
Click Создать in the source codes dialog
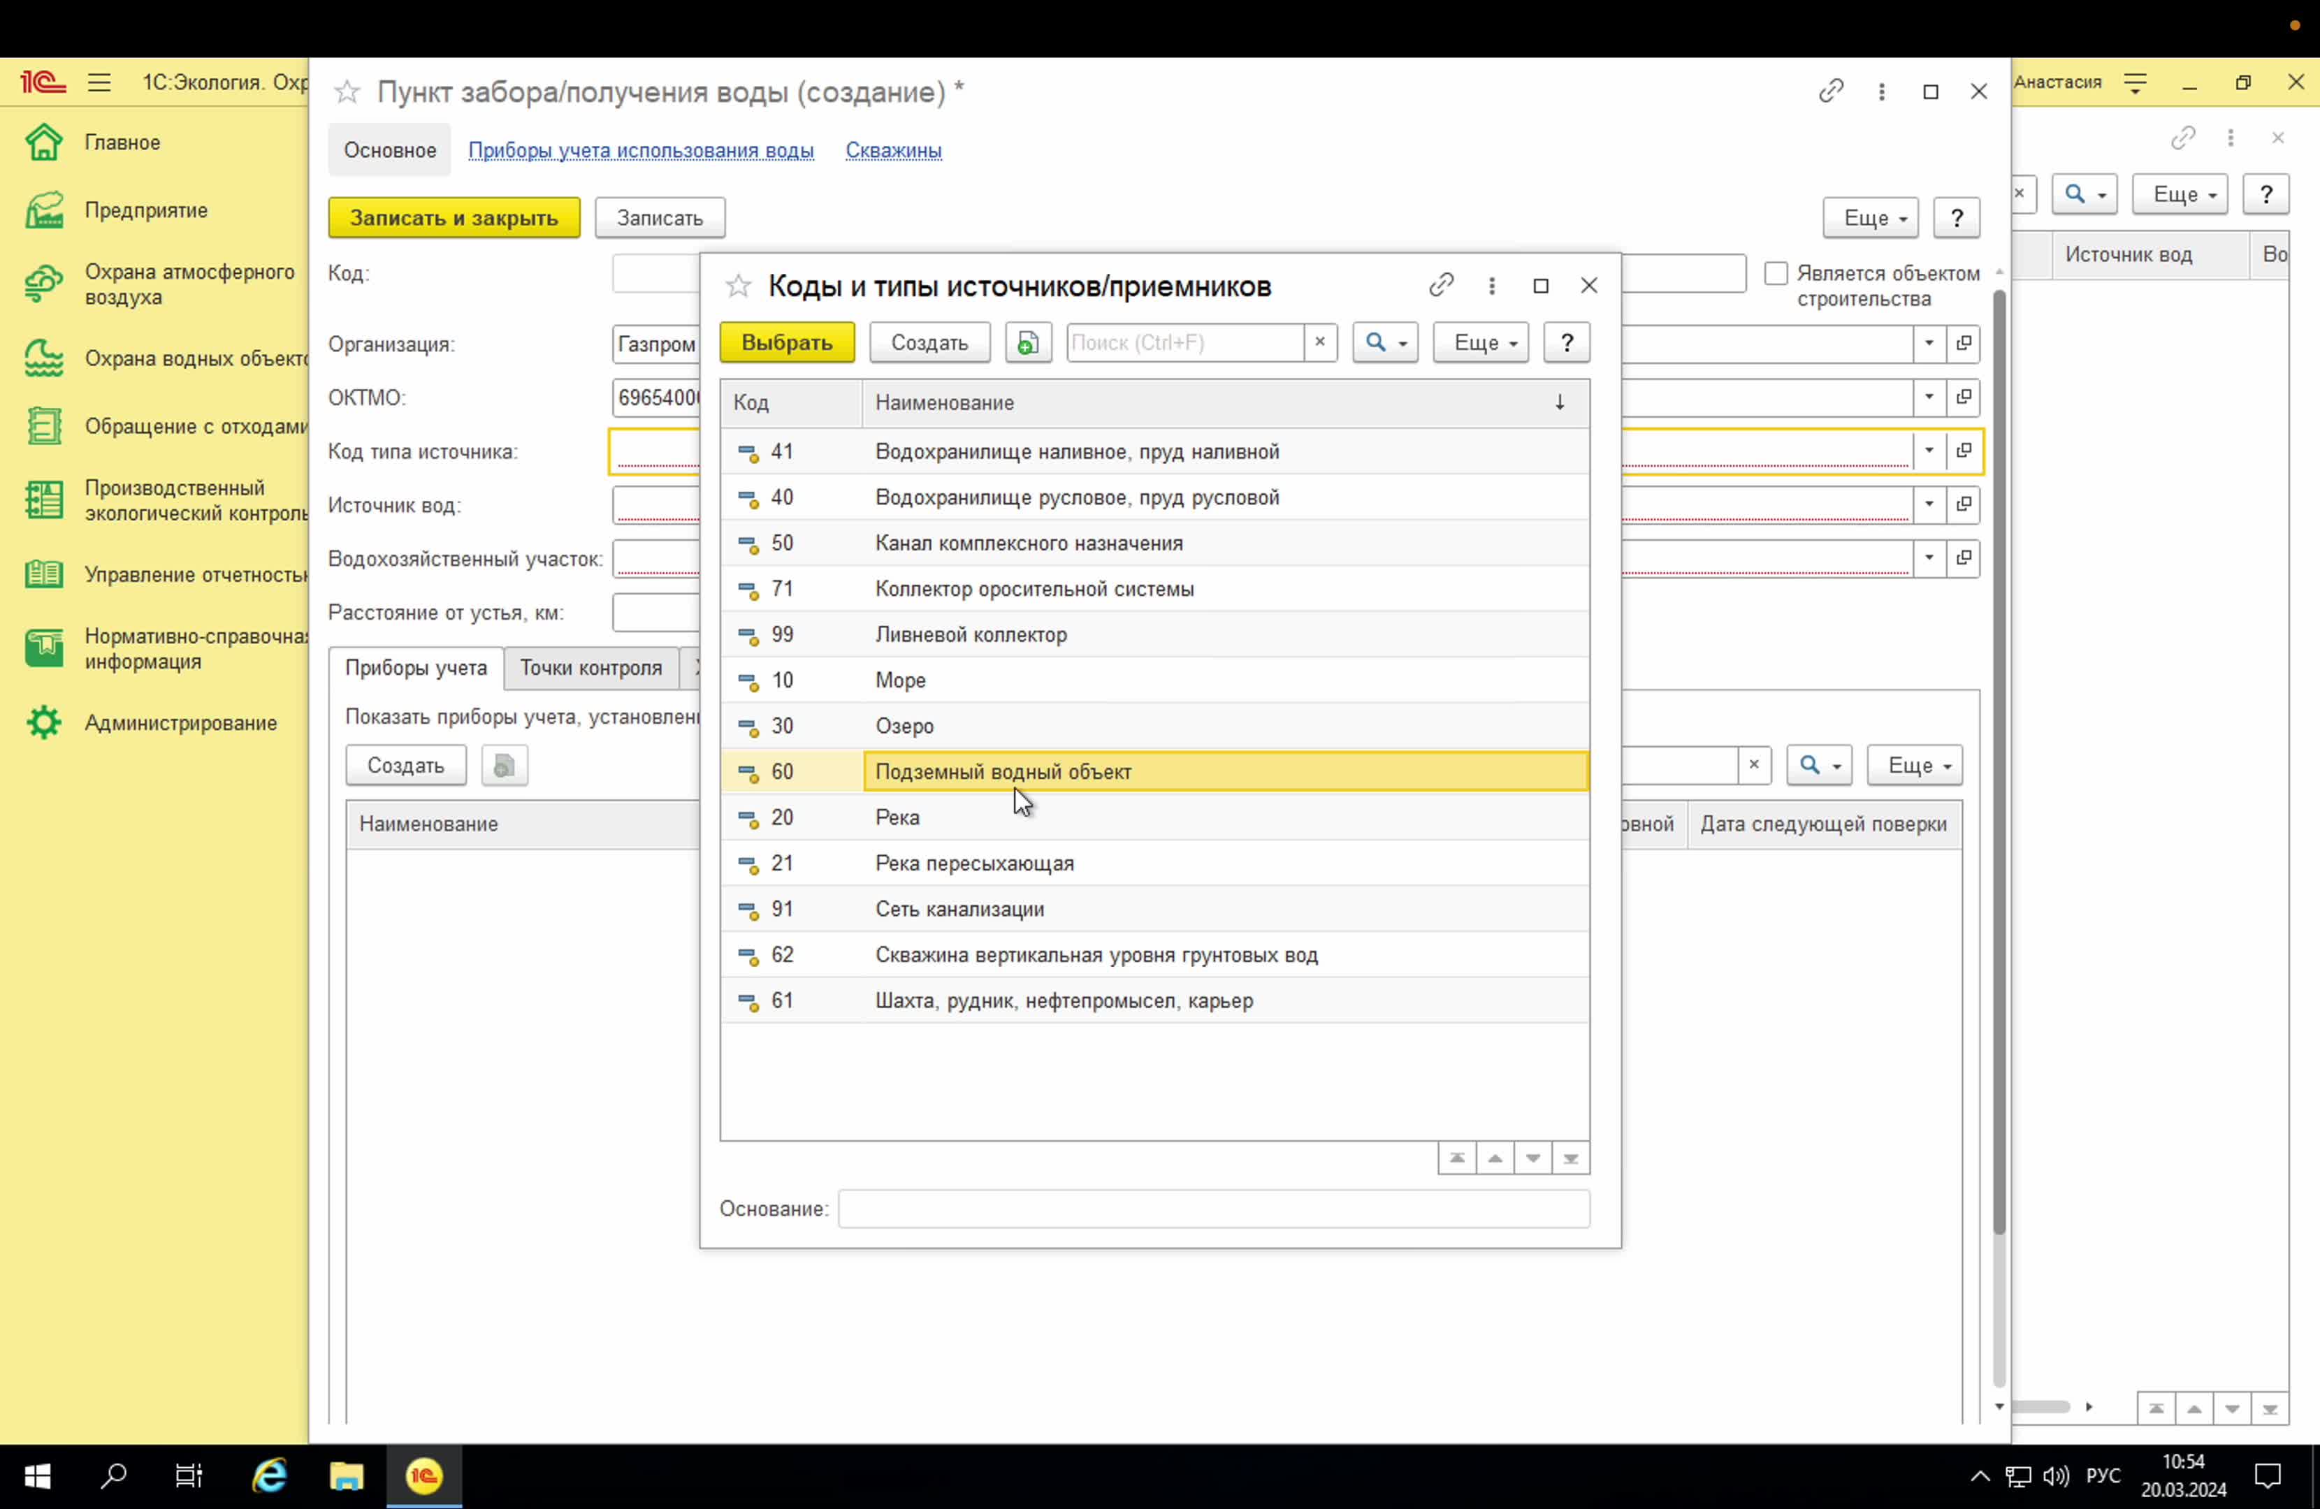coord(929,342)
